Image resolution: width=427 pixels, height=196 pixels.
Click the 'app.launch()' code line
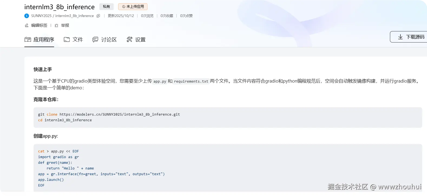pyautogui.click(x=51, y=180)
